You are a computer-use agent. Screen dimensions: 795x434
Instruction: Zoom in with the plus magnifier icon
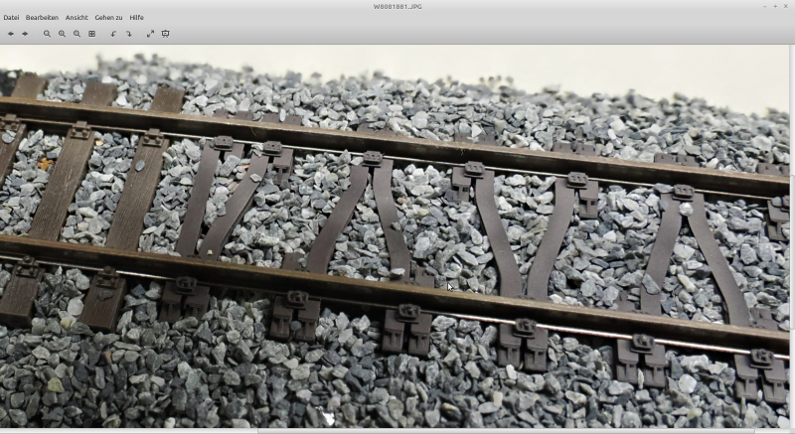click(x=62, y=34)
